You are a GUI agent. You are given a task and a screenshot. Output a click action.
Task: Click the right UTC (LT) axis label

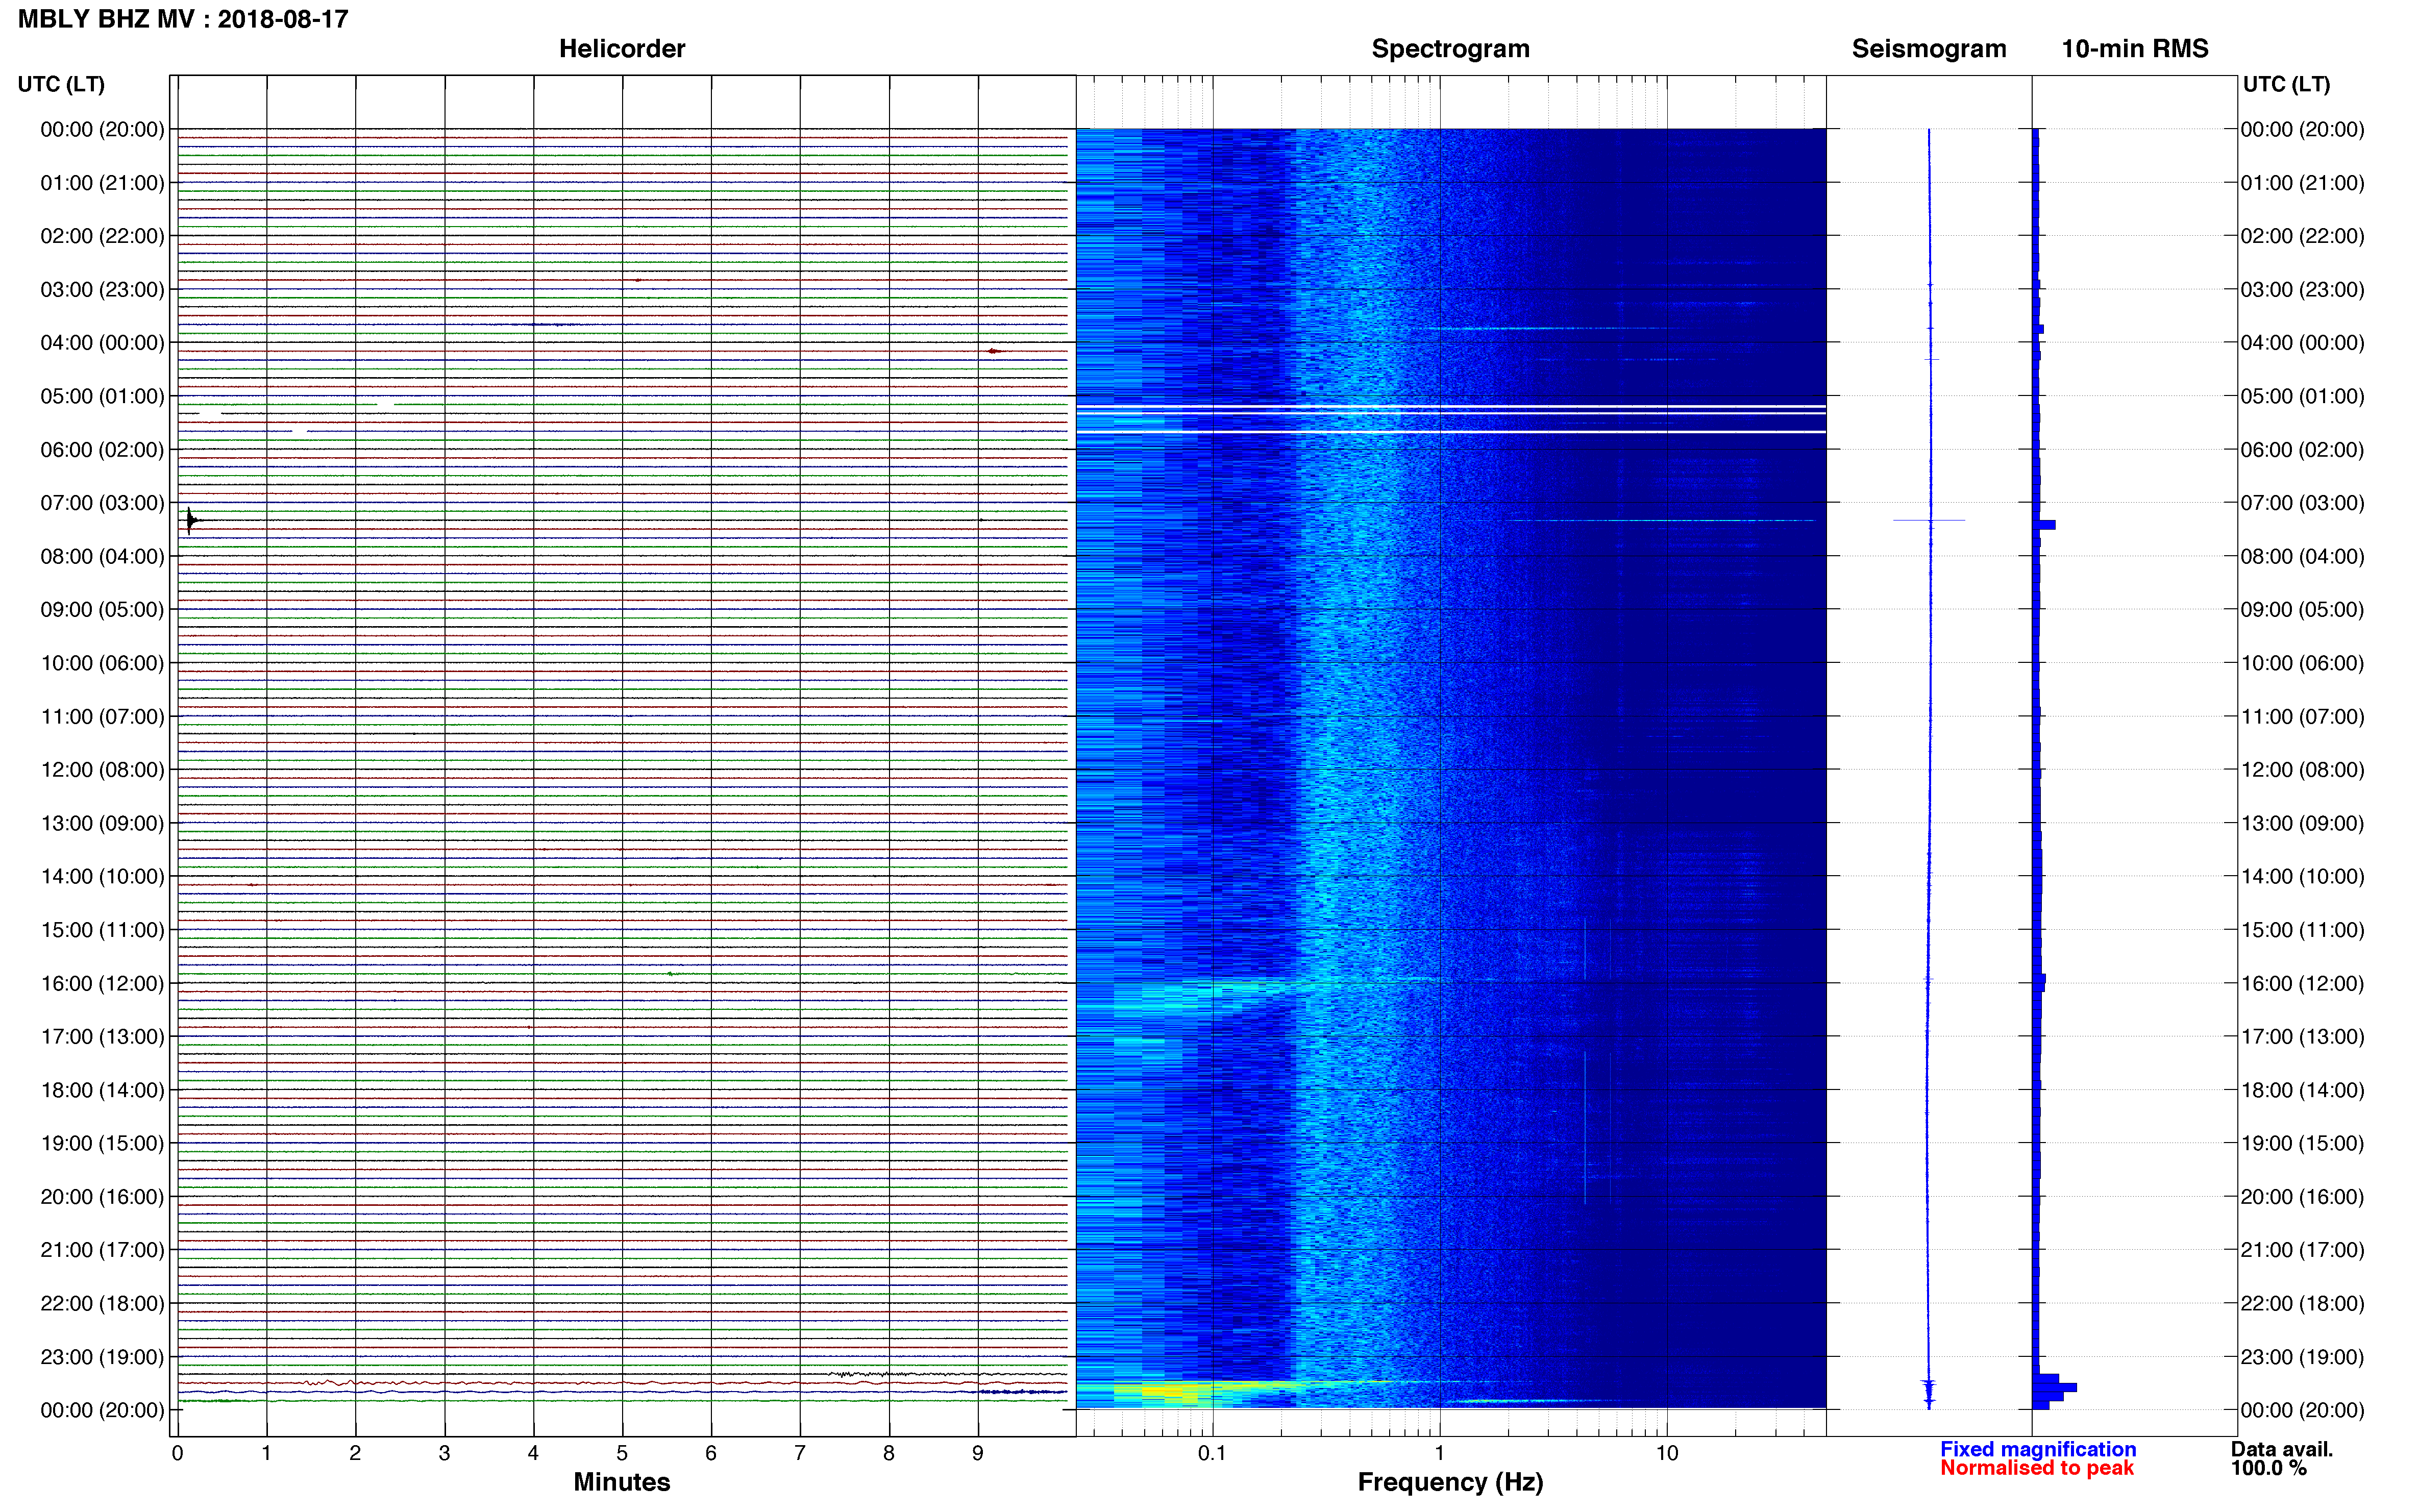[2286, 84]
